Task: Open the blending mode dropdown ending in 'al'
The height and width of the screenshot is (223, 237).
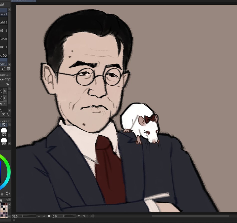Action: pos(3,104)
